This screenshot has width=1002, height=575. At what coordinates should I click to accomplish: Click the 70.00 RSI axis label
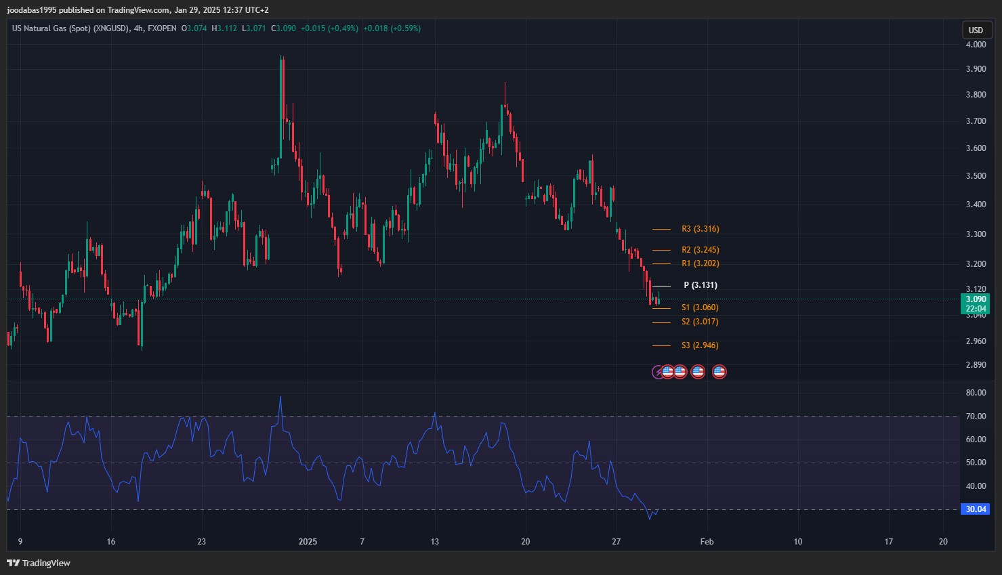click(976, 417)
